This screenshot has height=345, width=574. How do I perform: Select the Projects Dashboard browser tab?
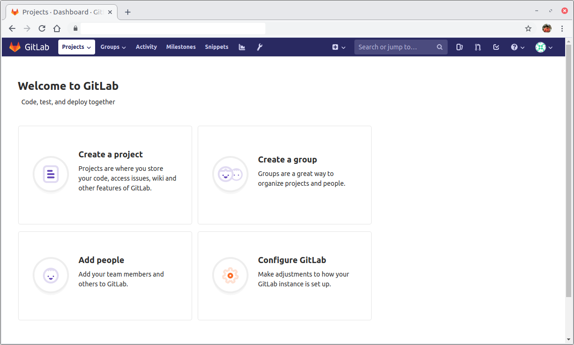pyautogui.click(x=62, y=12)
